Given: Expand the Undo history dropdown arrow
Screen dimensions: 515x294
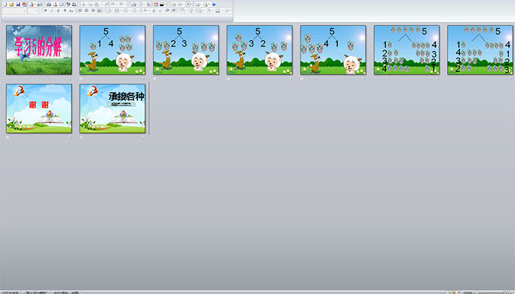Looking at the screenshot, I should (x=117, y=4).
